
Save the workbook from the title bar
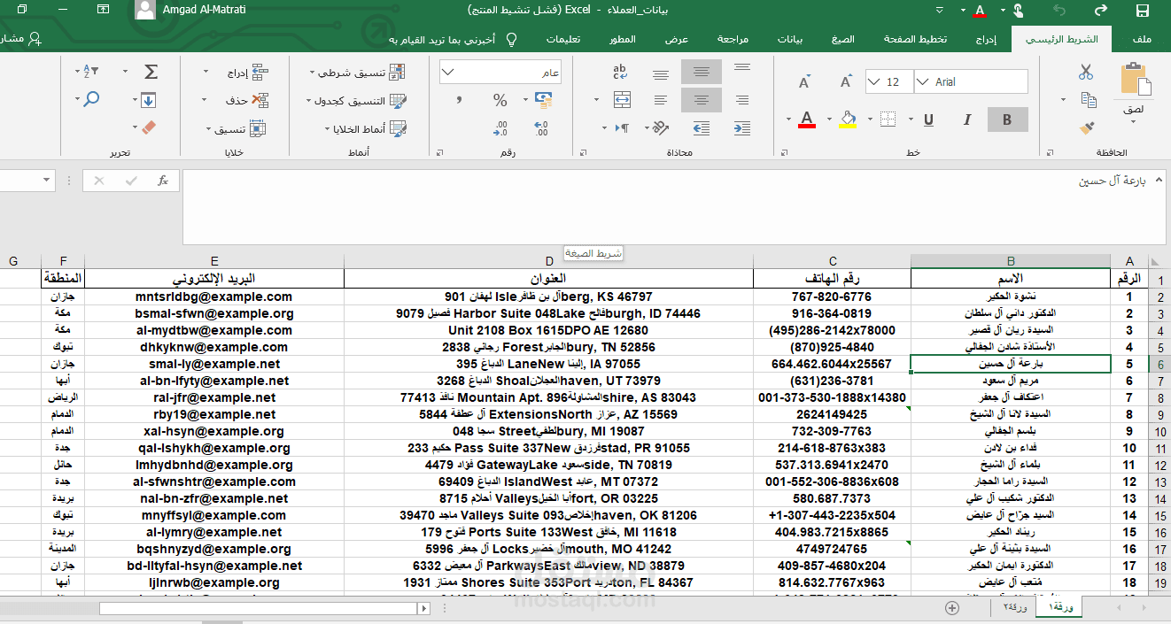pos(1143,10)
